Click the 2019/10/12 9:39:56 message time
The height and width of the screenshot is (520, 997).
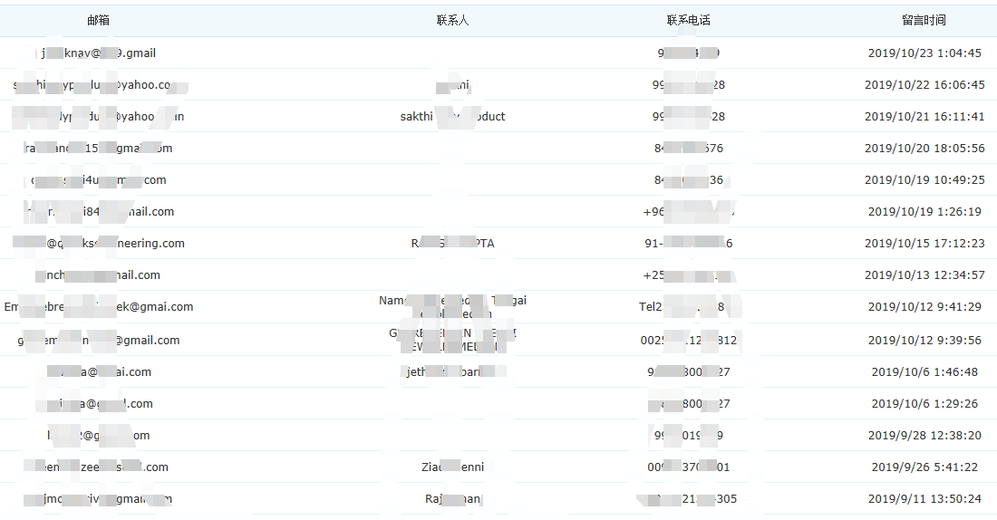click(x=924, y=341)
